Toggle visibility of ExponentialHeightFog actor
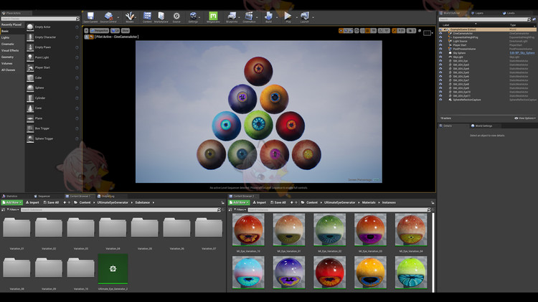 440,37
